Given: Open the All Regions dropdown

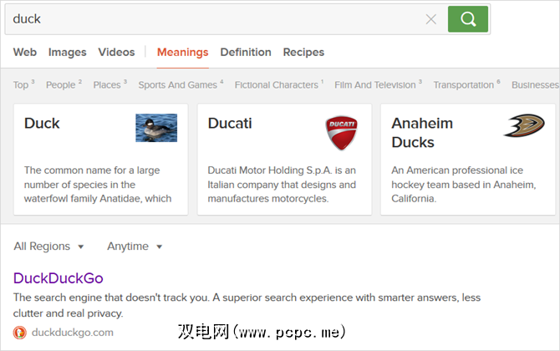Looking at the screenshot, I should [48, 247].
